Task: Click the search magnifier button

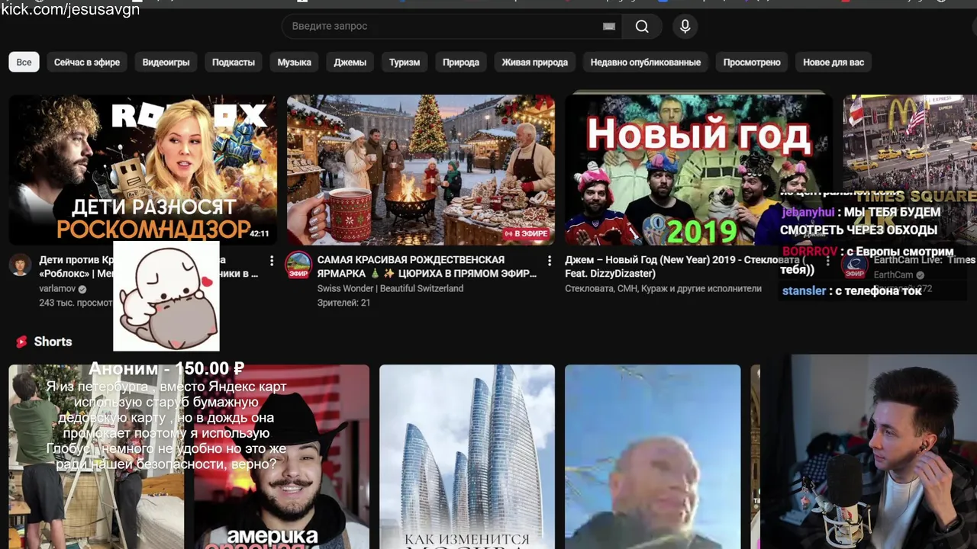Action: coord(642,27)
